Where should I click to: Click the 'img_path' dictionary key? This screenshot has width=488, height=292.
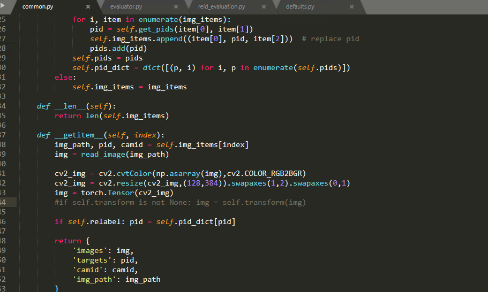point(94,280)
